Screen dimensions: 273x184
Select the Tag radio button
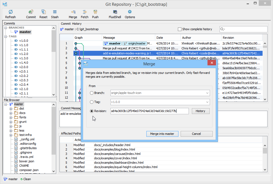tap(92, 102)
